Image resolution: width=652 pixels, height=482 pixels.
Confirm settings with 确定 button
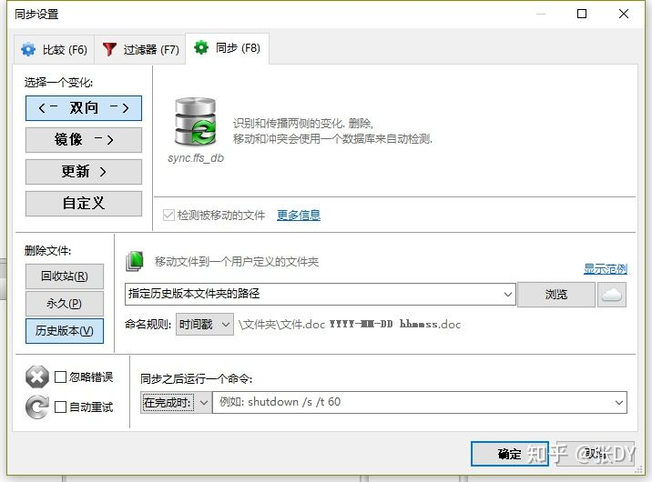coord(510,454)
